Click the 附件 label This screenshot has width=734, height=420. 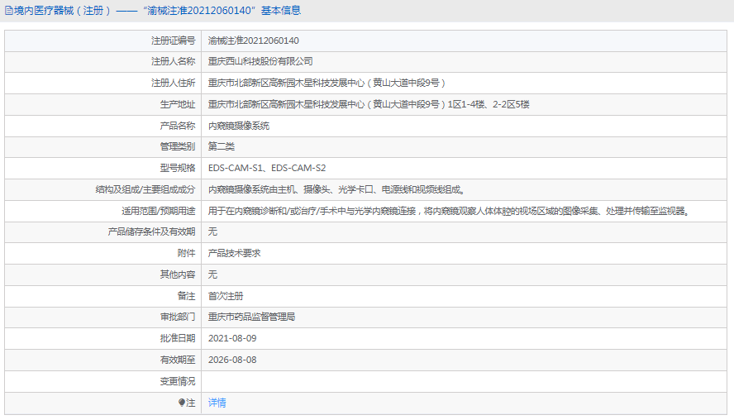coord(186,253)
